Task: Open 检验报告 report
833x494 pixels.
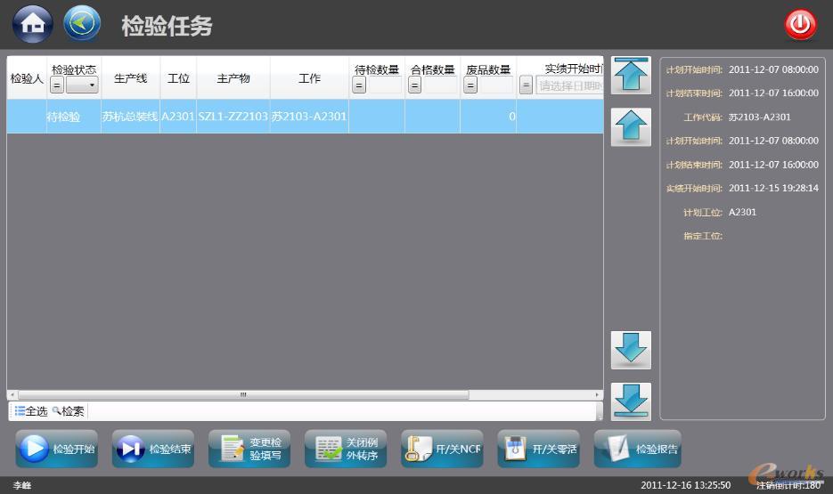Action: (636, 449)
